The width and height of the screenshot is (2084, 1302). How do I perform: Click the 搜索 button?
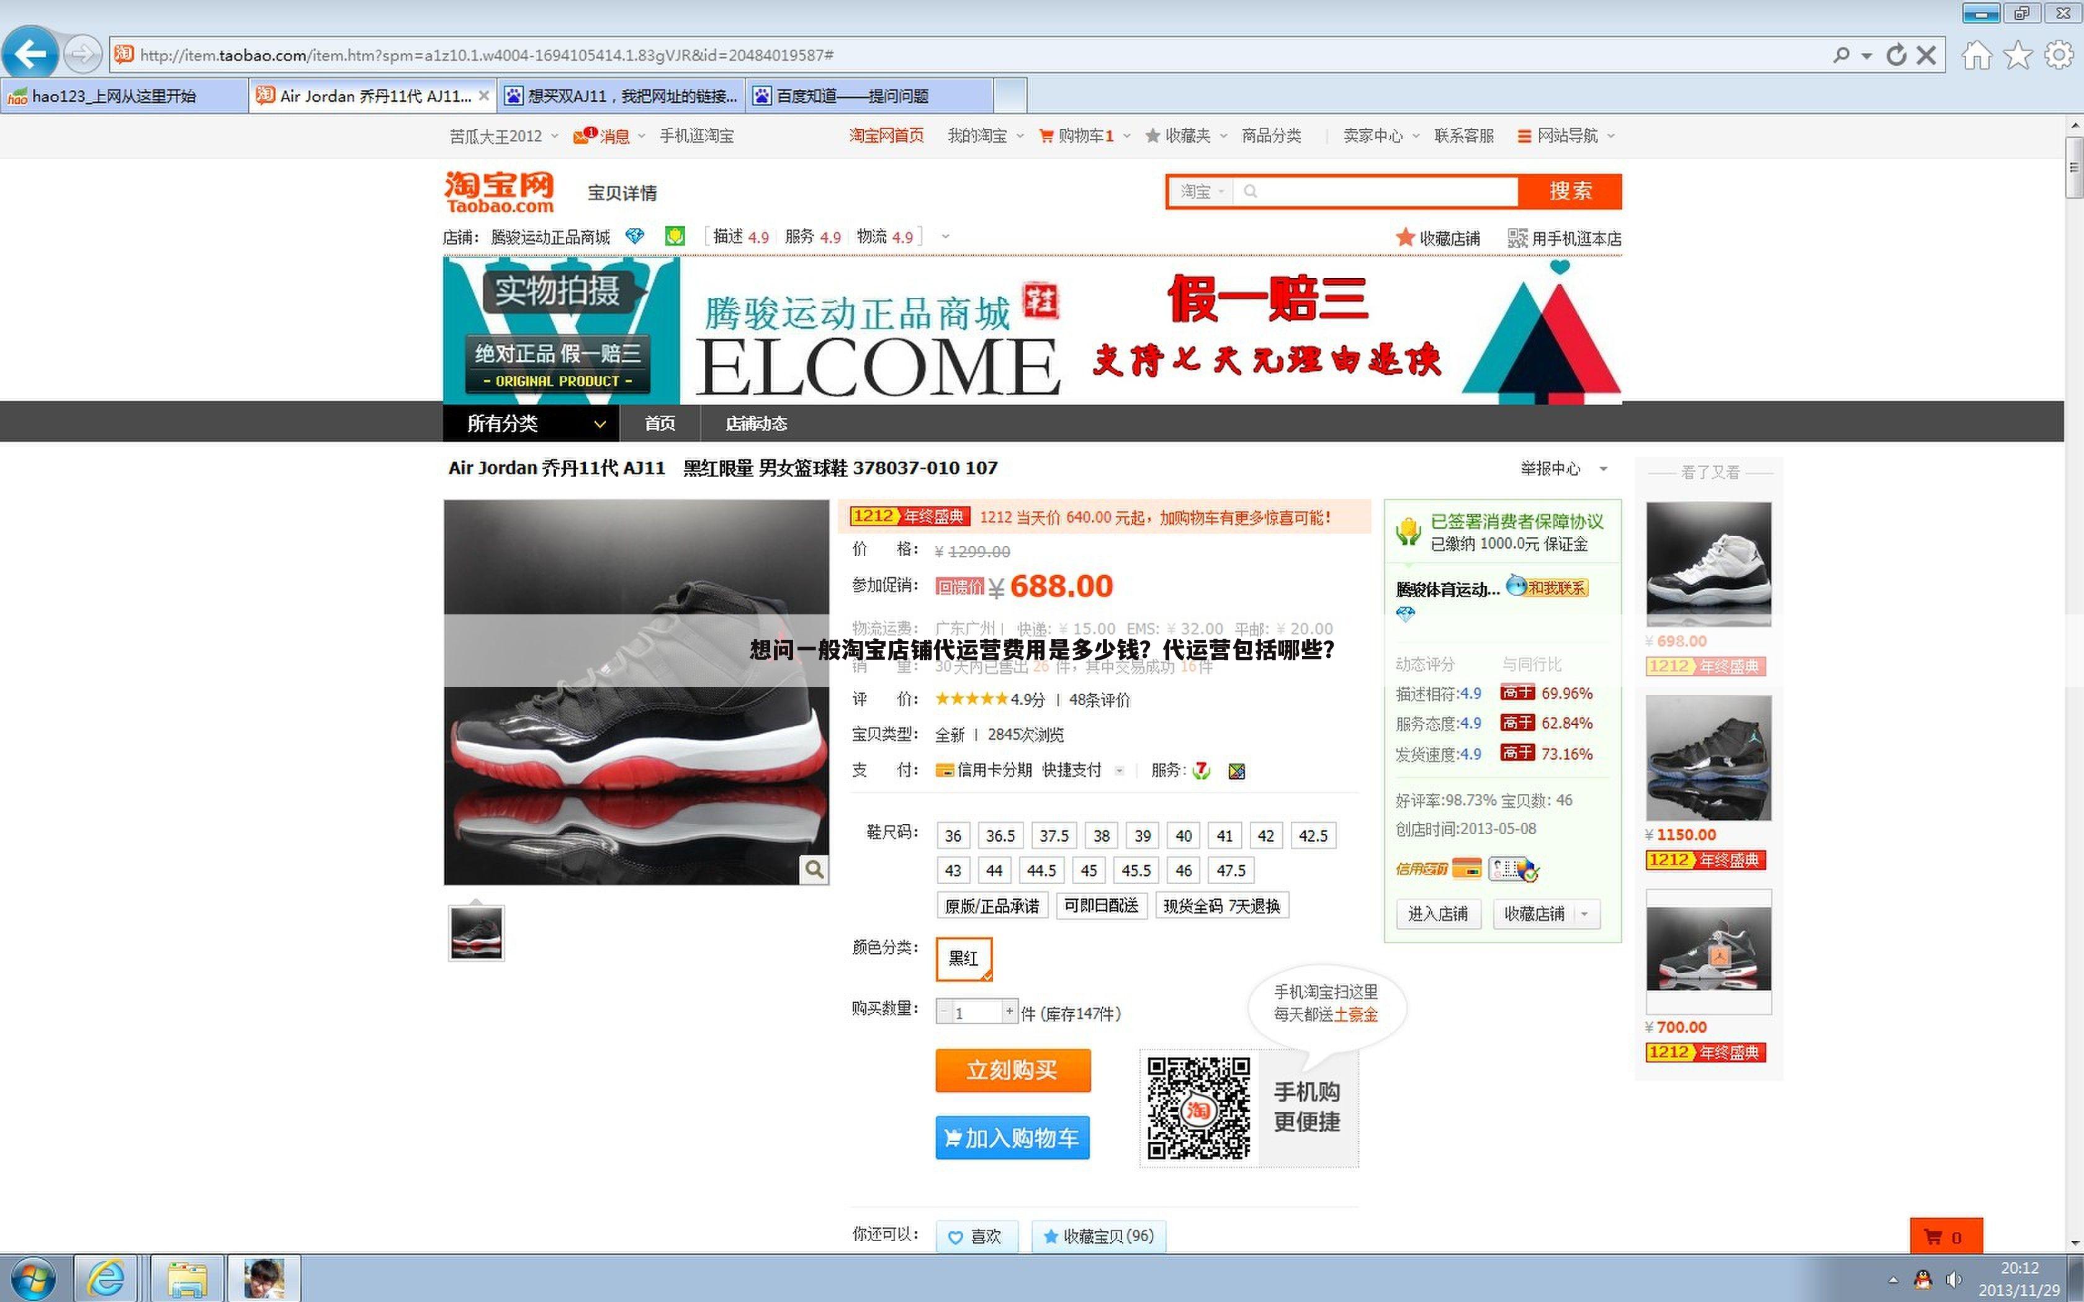[1570, 191]
